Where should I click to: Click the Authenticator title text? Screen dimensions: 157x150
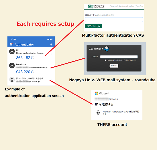[24, 45]
